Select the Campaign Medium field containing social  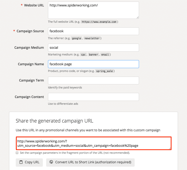click(93, 48)
